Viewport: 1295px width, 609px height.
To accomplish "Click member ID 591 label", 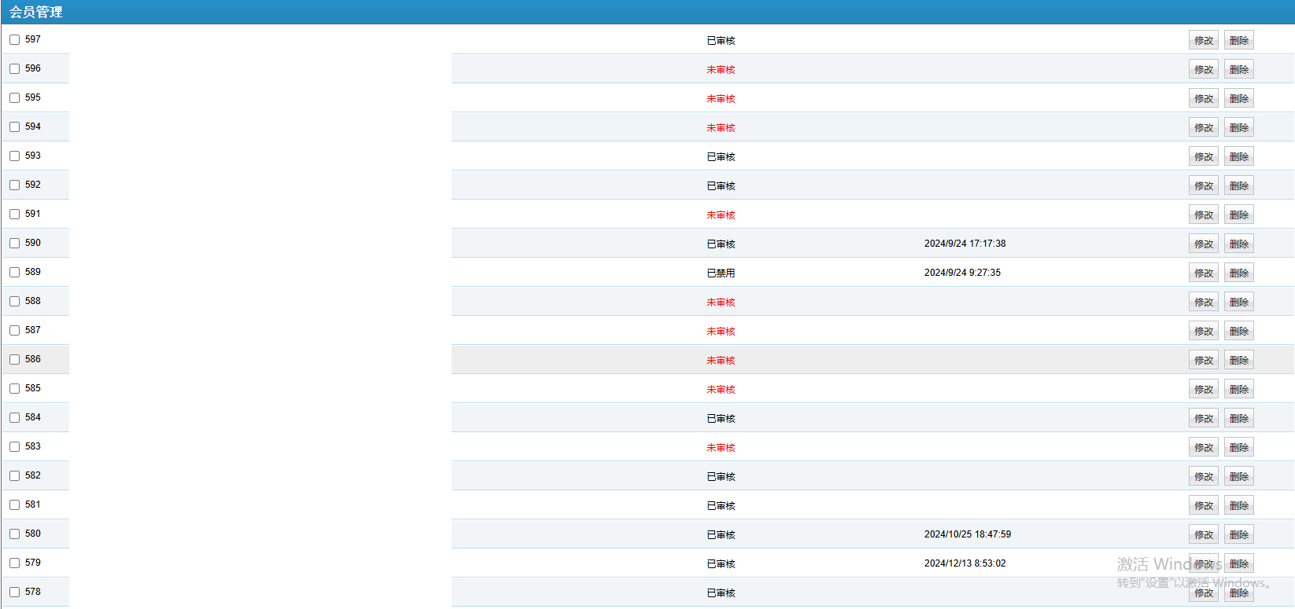I will [32, 214].
